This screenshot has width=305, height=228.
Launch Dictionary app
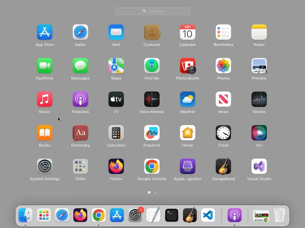(x=80, y=133)
